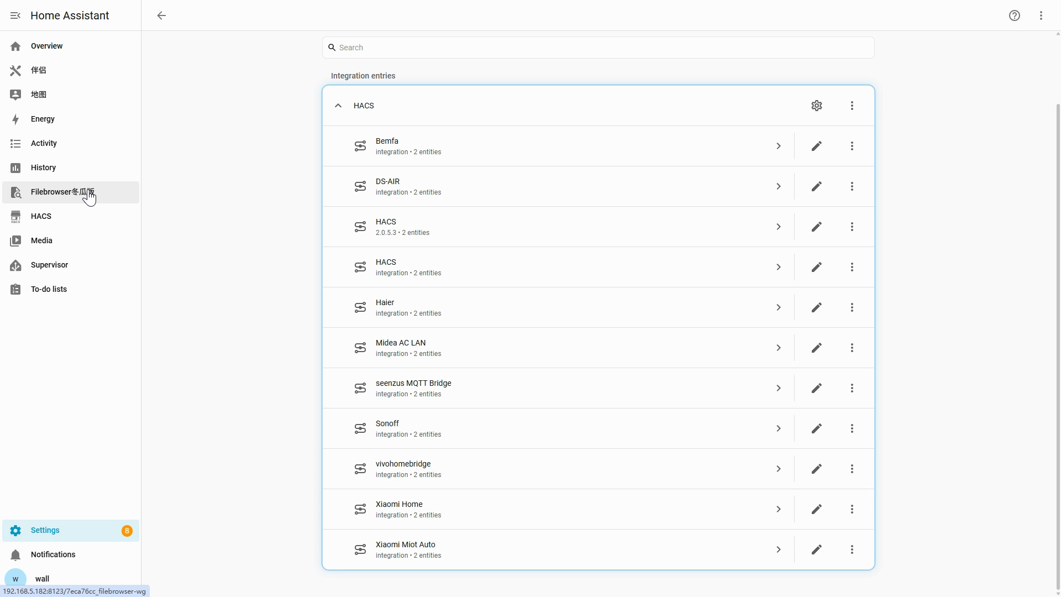Open the HACS 2.0.5.3 entry chevron

coord(779,227)
